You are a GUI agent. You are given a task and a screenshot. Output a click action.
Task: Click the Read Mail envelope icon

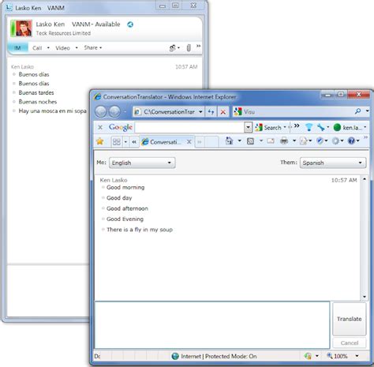click(x=271, y=141)
